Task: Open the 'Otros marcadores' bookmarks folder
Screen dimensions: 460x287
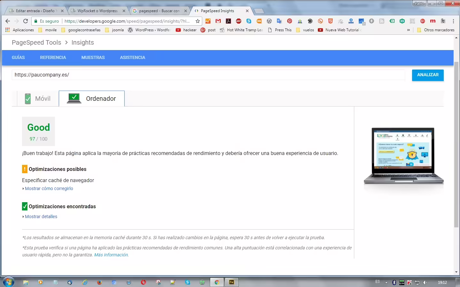Action: tap(436, 30)
